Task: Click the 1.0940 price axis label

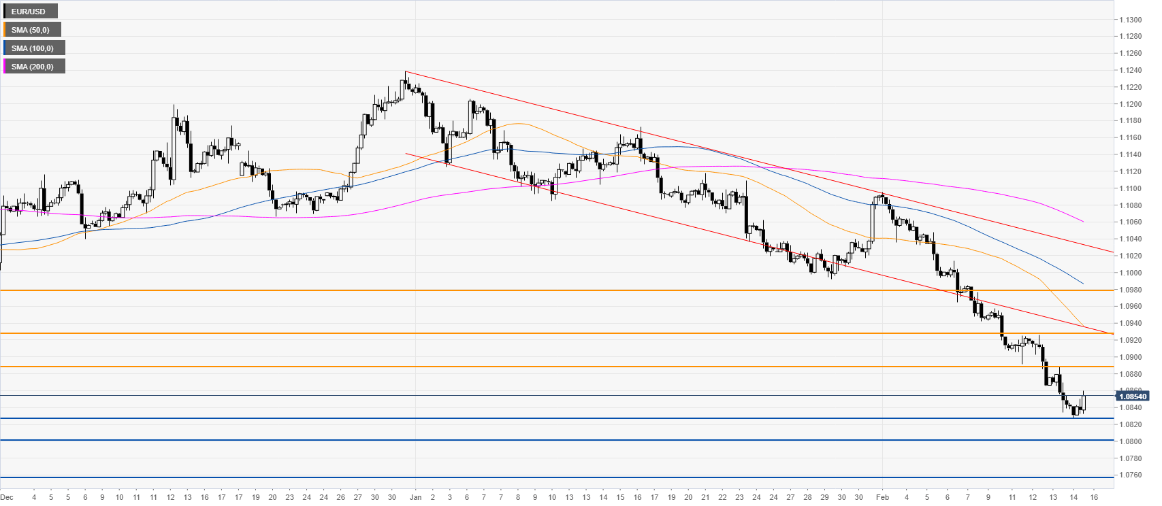Action: (1130, 323)
